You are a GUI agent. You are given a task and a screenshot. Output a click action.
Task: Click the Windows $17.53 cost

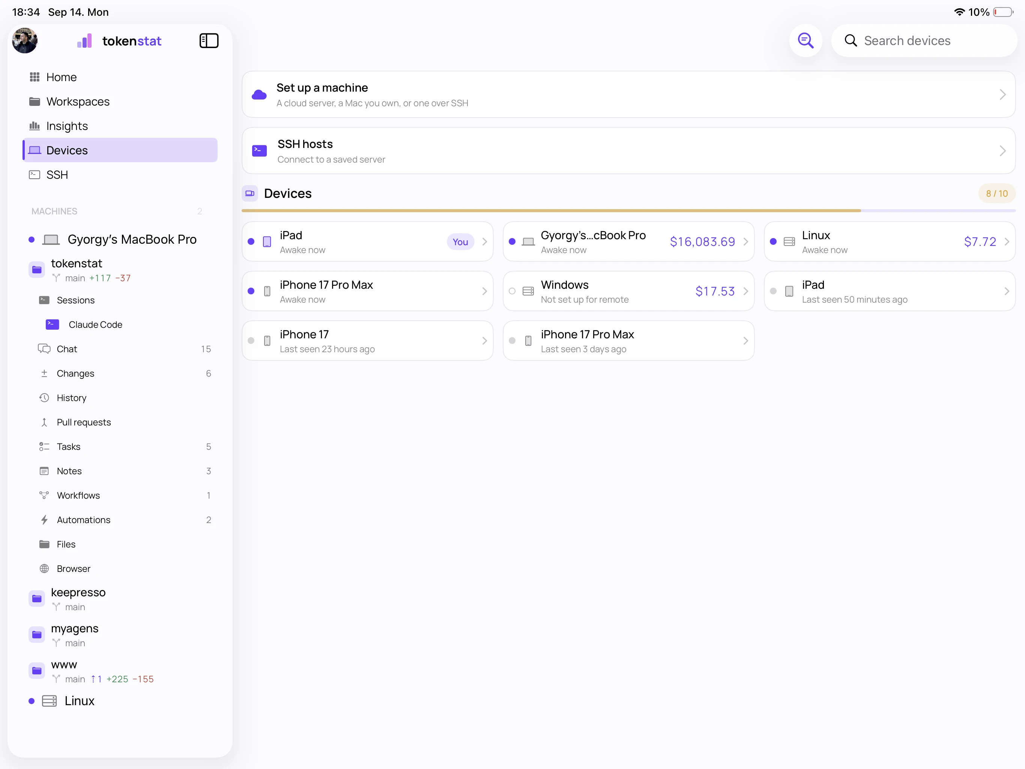(x=715, y=291)
